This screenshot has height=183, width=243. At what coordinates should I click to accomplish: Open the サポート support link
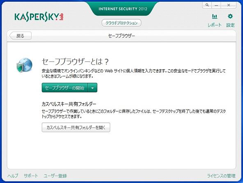point(31,176)
